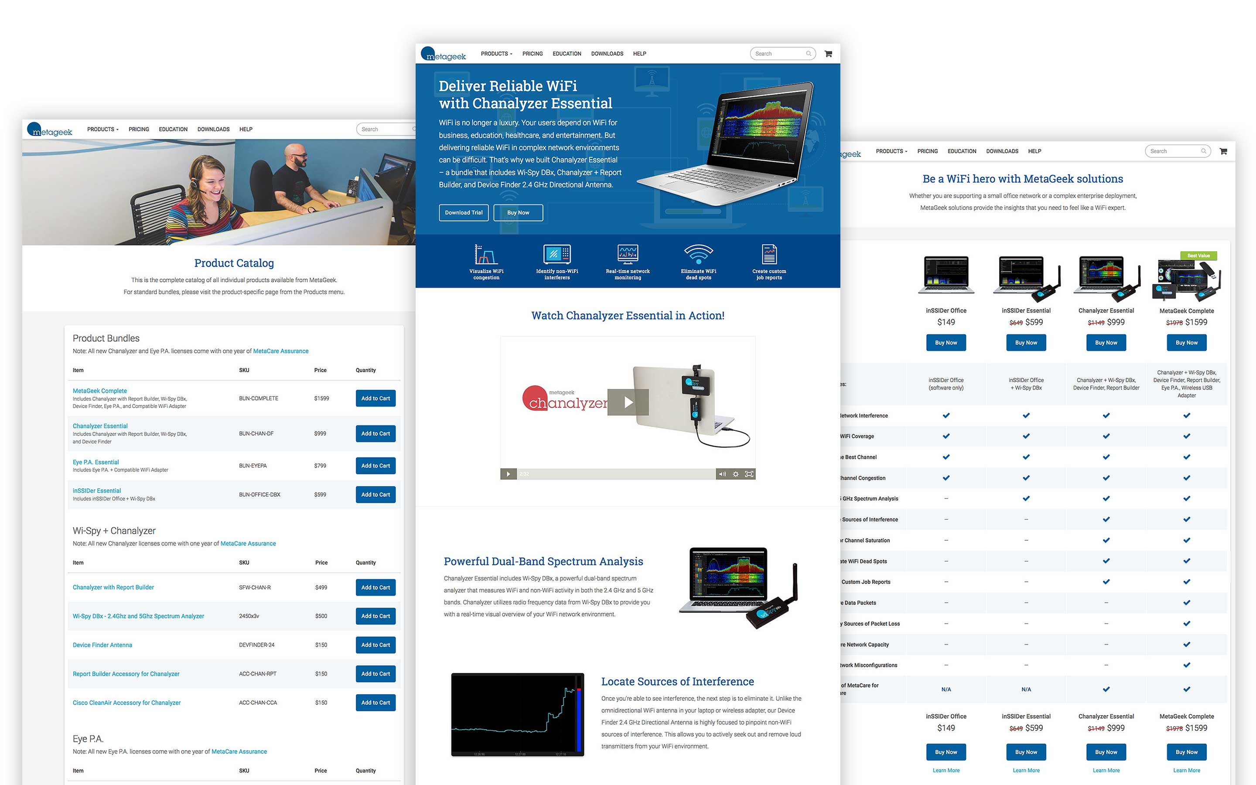This screenshot has width=1256, height=785.
Task: Open MetaCare Assurance link under Wi-Spy + Chanalyzer
Action: click(x=248, y=543)
